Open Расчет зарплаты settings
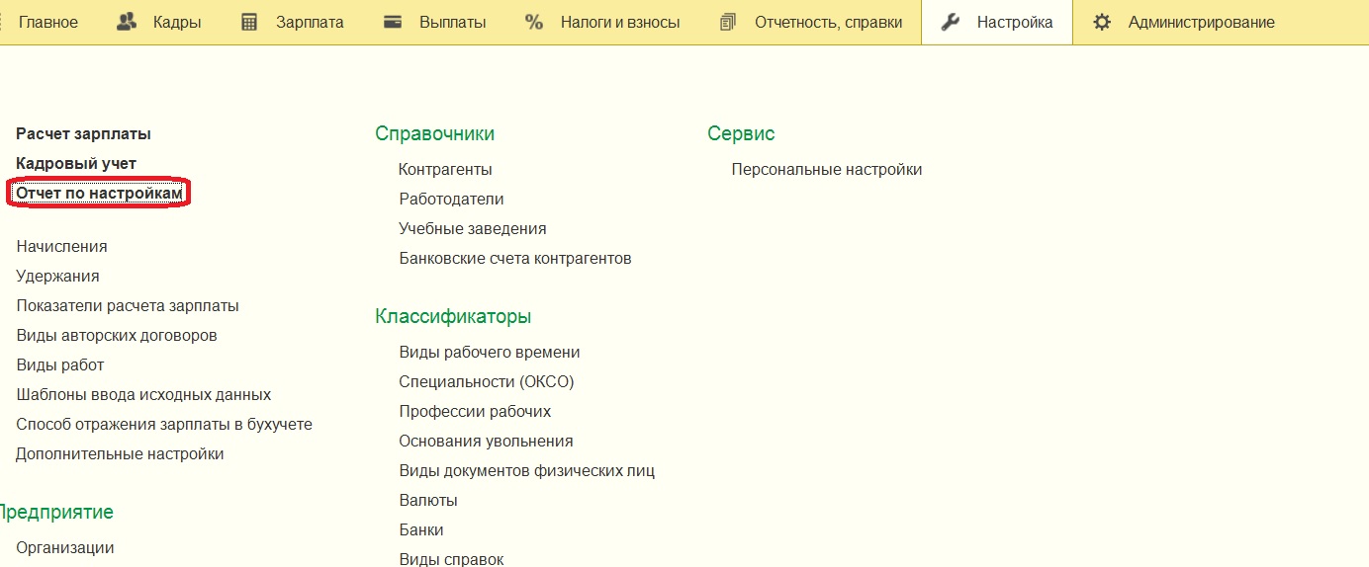Image resolution: width=1369 pixels, height=567 pixels. (x=83, y=133)
